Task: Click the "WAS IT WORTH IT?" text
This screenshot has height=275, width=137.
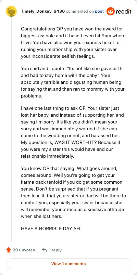Action: (x=76, y=142)
